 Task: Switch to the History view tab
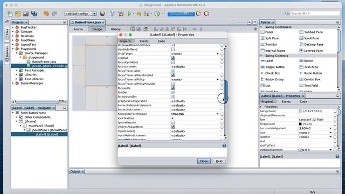115,29
